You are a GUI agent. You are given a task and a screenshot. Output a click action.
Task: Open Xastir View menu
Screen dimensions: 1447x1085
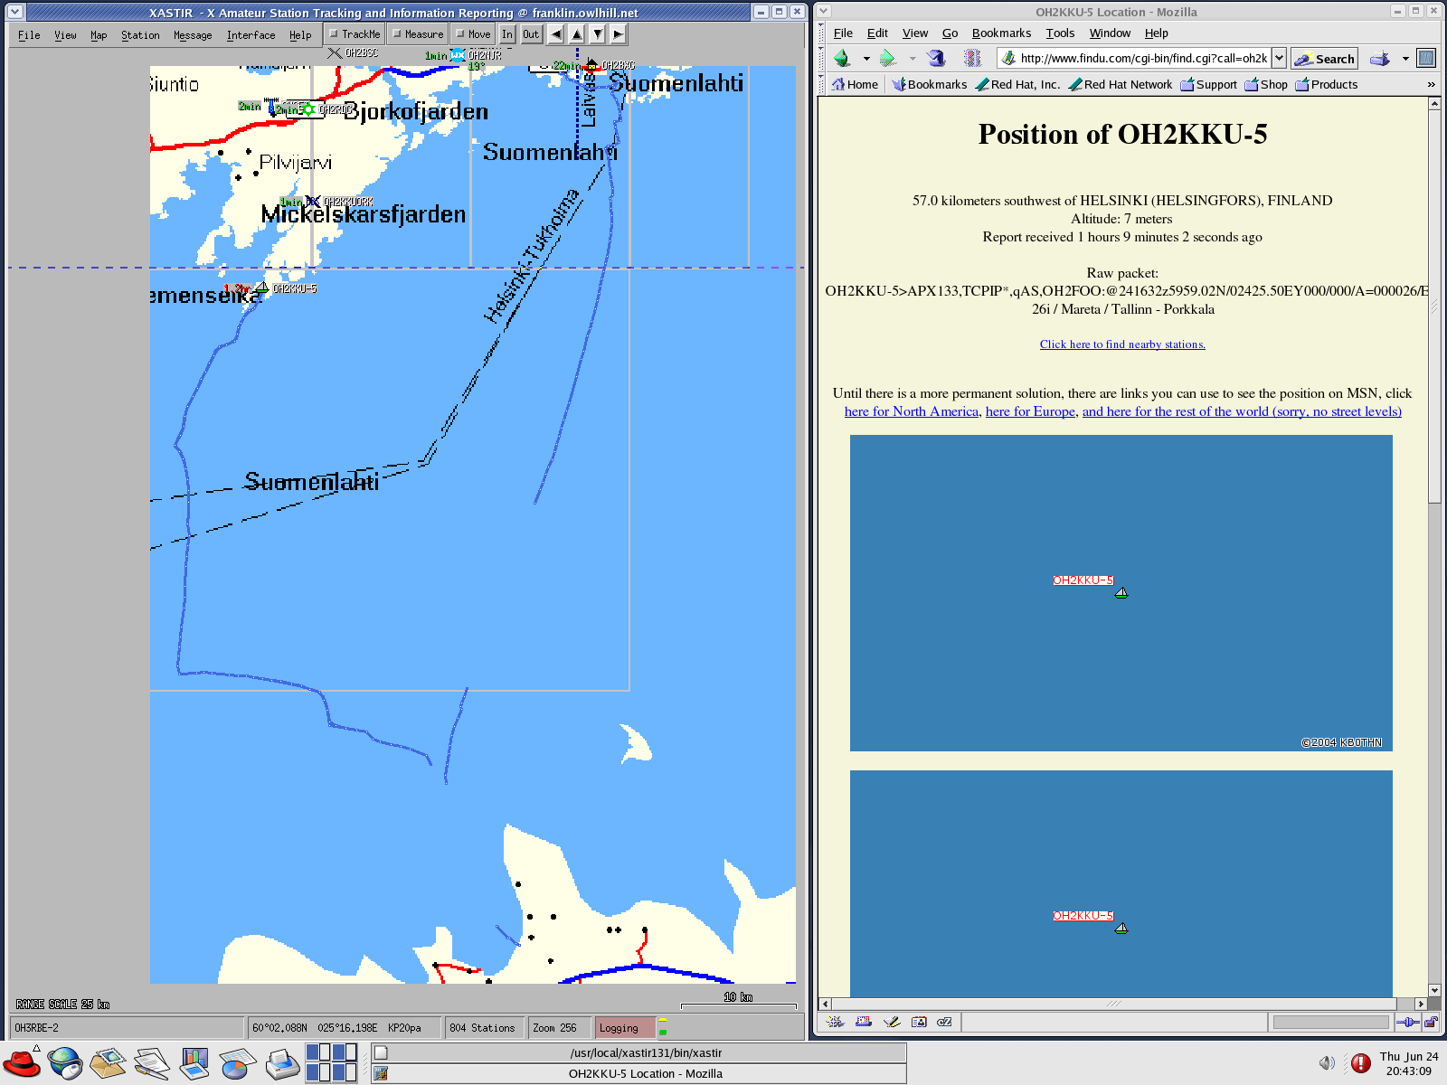tap(65, 35)
